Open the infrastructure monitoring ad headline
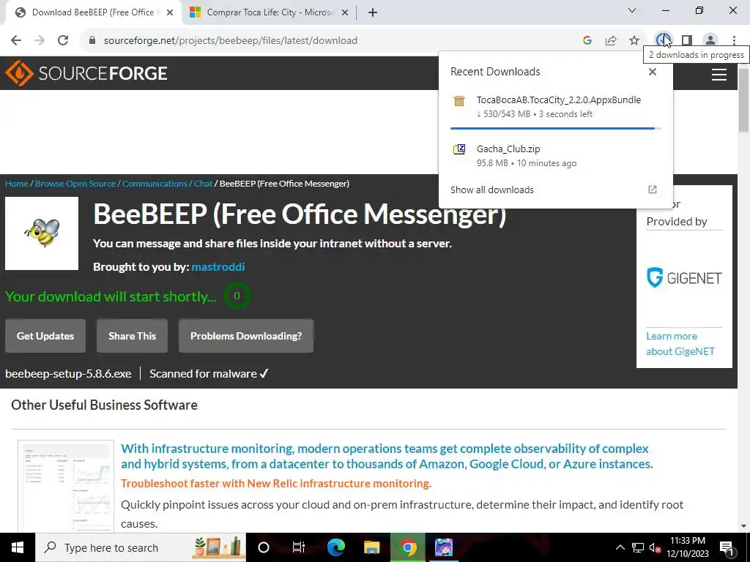Screen dimensions: 750x562 tap(387, 456)
